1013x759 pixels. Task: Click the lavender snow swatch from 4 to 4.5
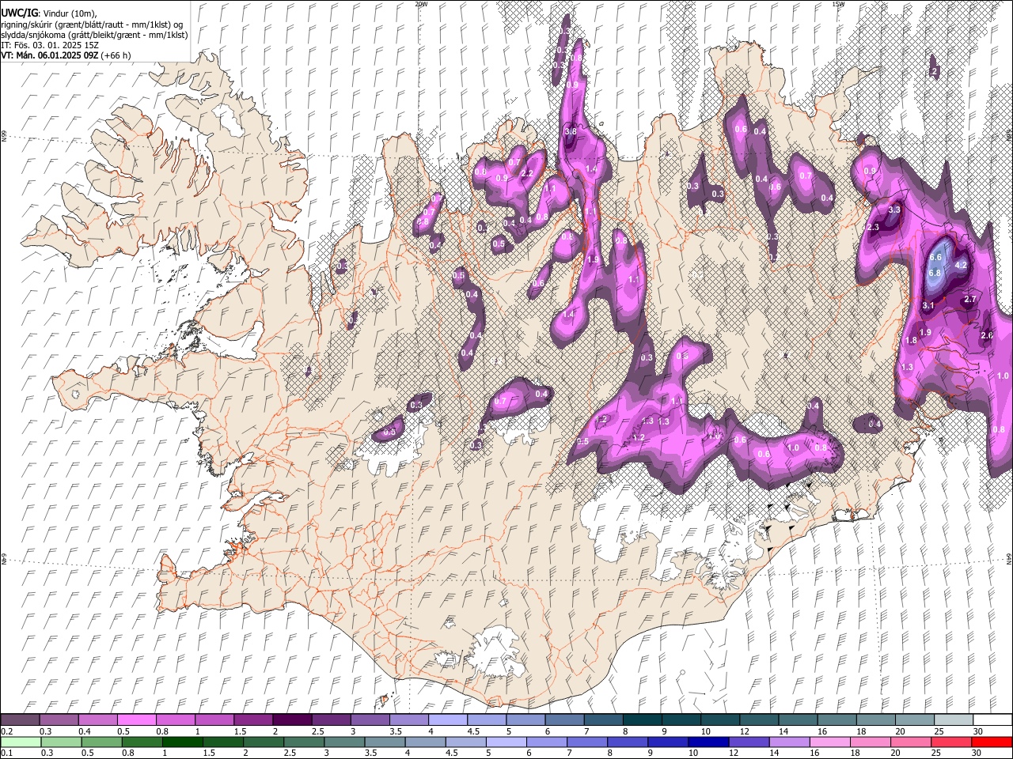click(446, 719)
